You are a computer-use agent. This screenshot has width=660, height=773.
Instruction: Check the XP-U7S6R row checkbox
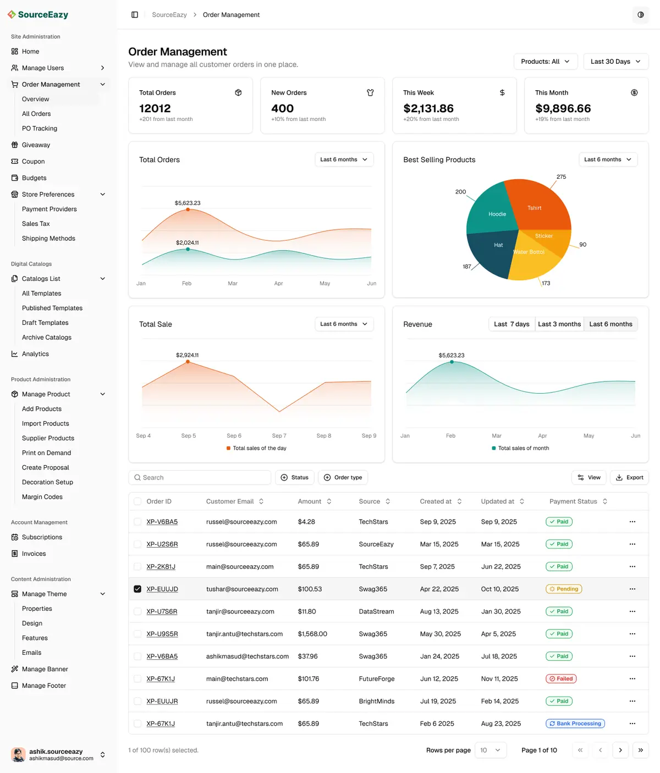point(137,611)
